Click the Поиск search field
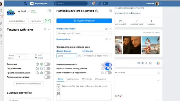The image size is (180, 101). (71, 3)
